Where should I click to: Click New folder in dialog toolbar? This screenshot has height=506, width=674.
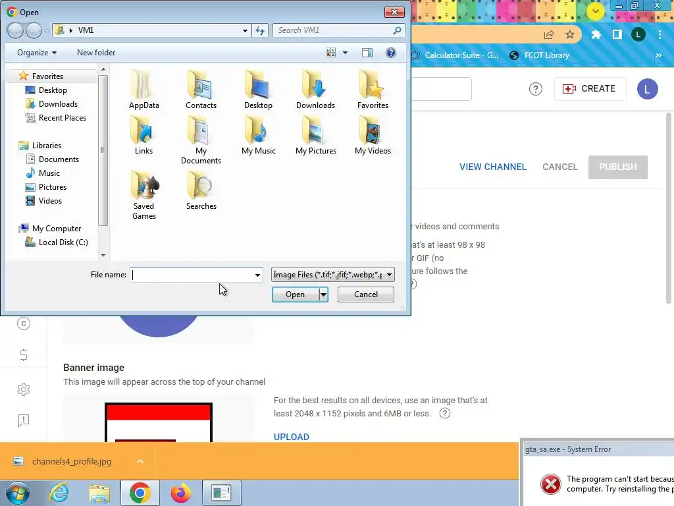click(96, 53)
